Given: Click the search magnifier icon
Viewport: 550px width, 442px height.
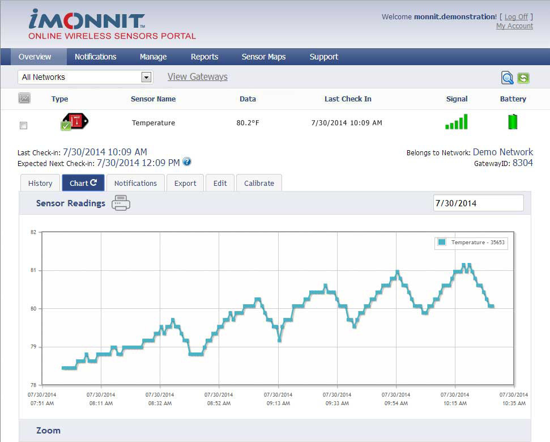Looking at the screenshot, I should pos(507,78).
